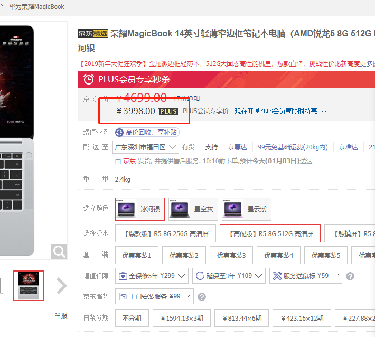Select ¥423.16×12期 installment

point(302,318)
